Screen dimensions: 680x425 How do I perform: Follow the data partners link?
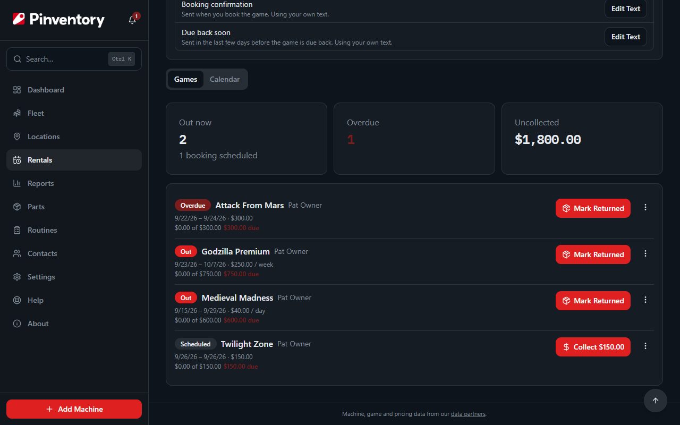tap(468, 414)
